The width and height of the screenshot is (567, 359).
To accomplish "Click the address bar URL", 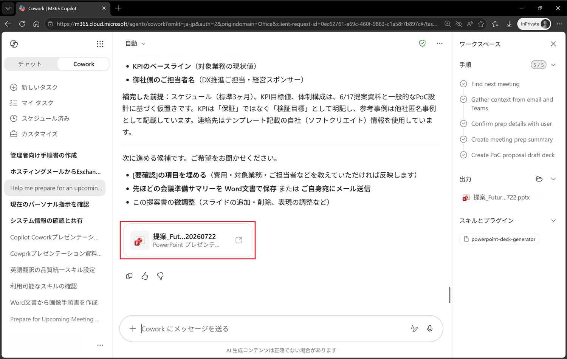I will 246,24.
